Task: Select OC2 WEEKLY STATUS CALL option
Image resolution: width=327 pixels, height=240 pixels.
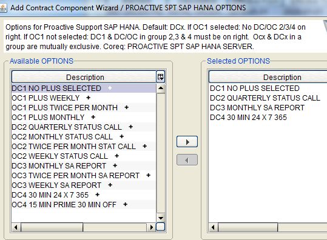Action: coord(84,156)
